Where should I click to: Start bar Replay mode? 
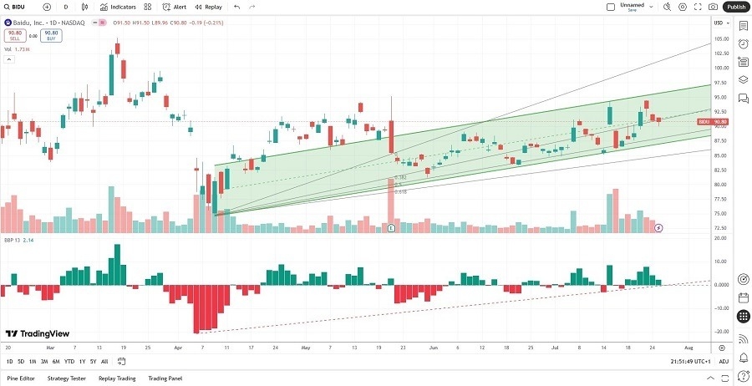(209, 7)
